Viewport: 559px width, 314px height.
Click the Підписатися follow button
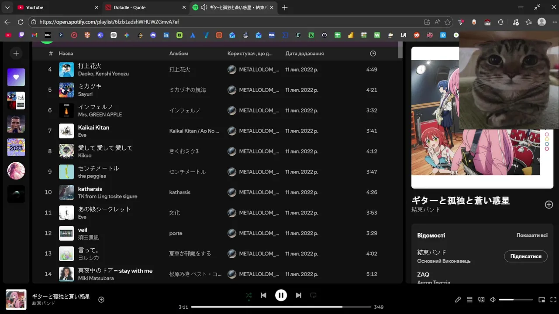[526, 256]
